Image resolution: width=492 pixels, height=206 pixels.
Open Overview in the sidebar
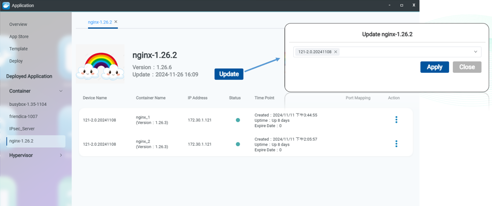click(x=18, y=24)
